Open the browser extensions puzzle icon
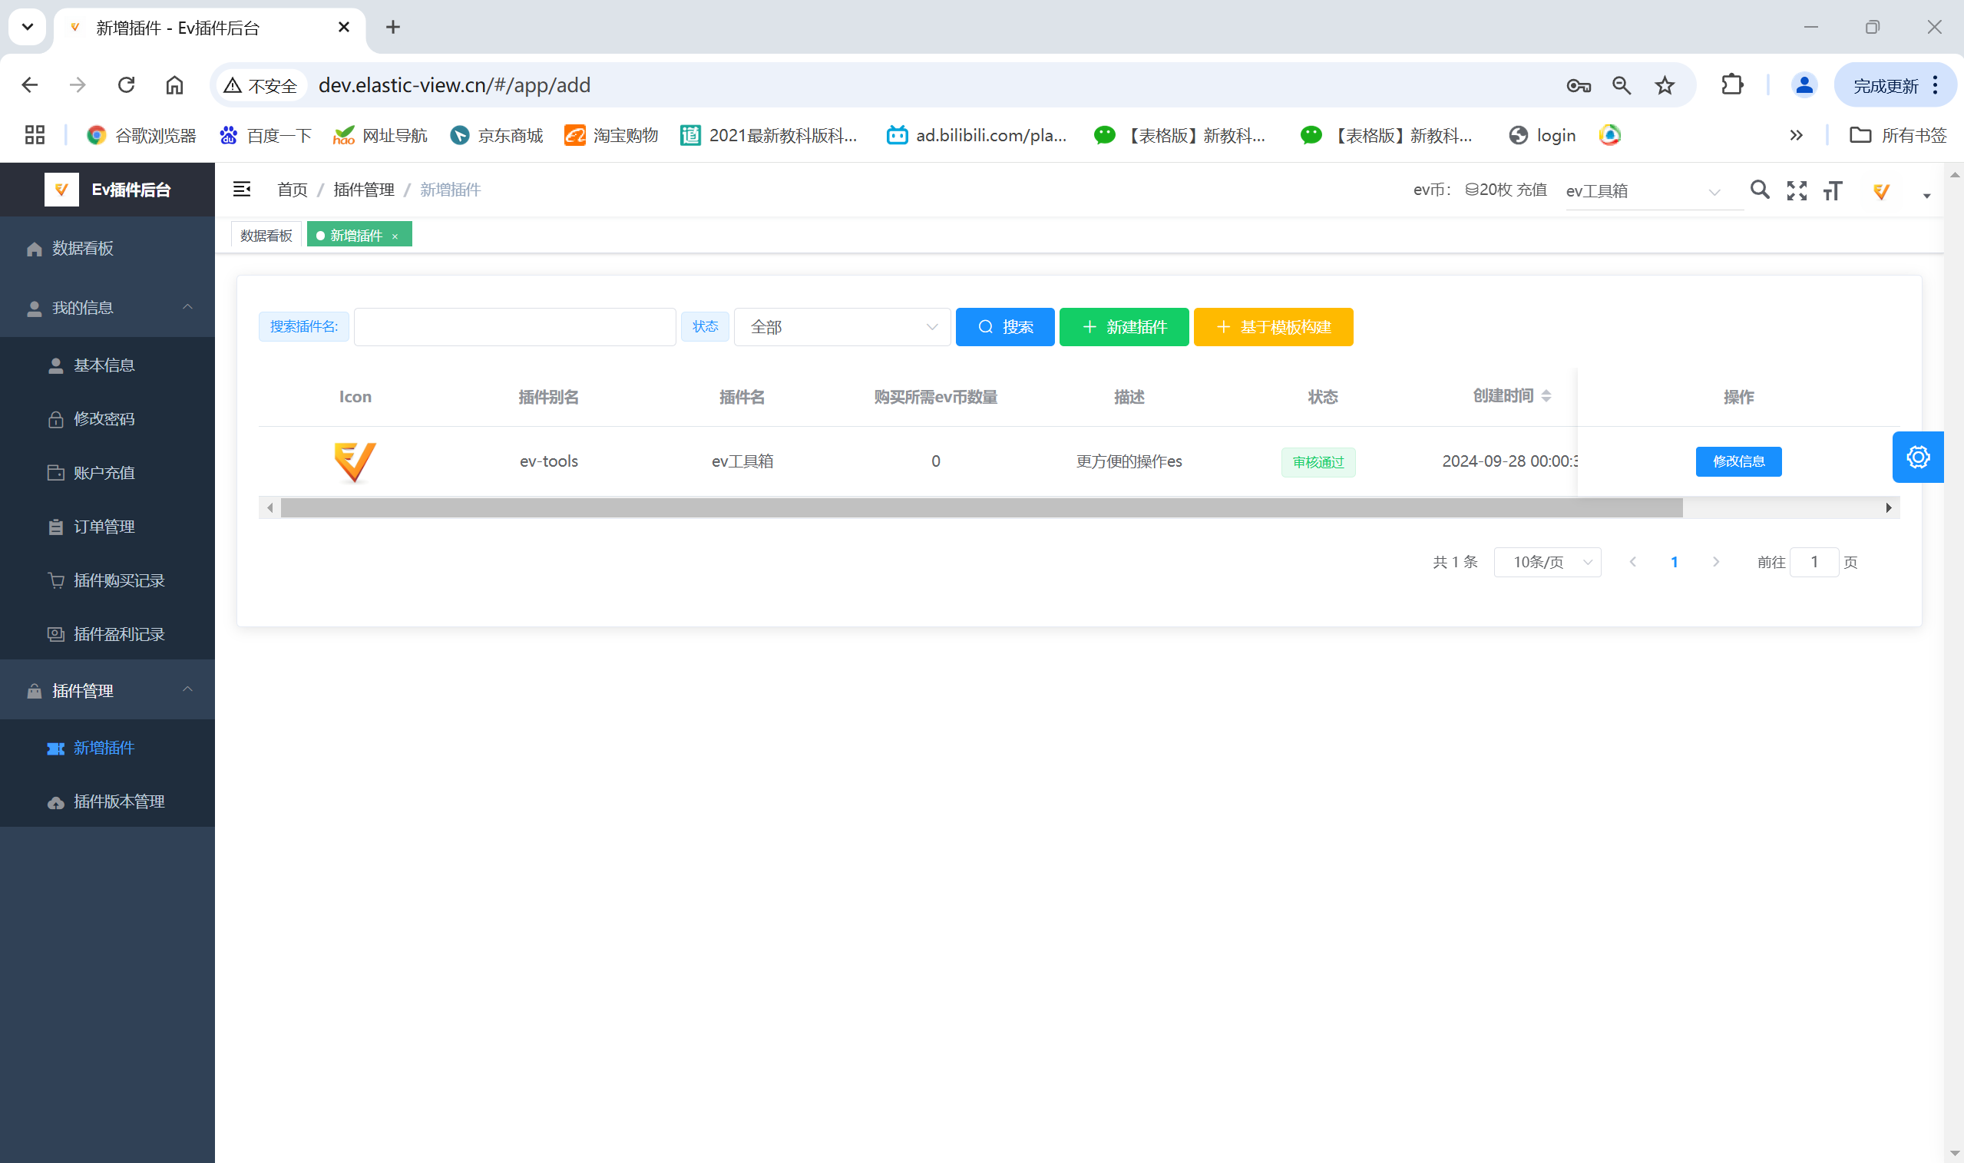 tap(1731, 84)
